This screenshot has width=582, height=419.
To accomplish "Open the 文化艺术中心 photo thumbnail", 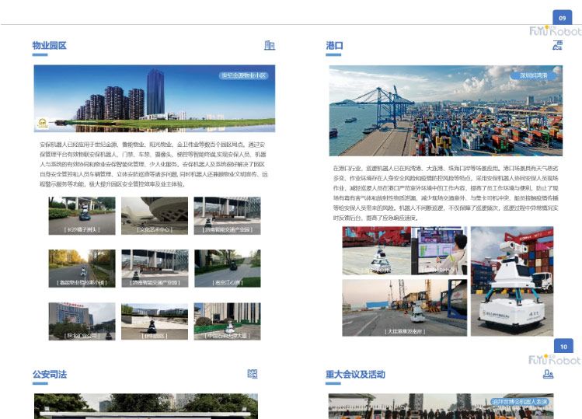I will (154, 216).
